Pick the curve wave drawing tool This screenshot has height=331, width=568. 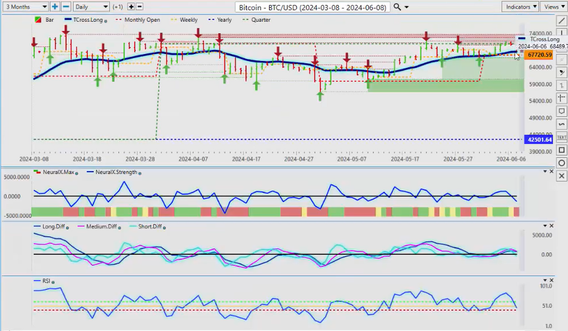coord(561,124)
